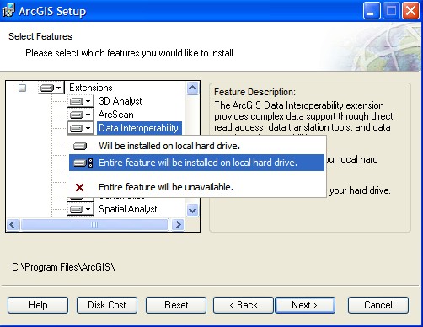Click the Reset button
423x327 pixels.
pyautogui.click(x=176, y=305)
